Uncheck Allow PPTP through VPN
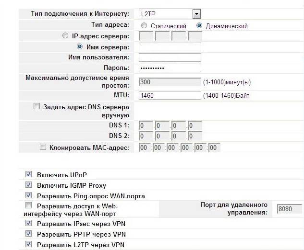Viewport: 304px width, 250px height. click(x=28, y=234)
